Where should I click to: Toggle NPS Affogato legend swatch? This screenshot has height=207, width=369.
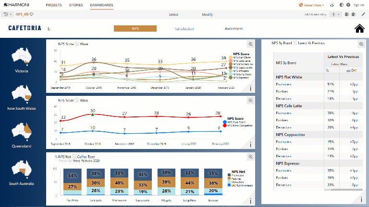[231, 71]
